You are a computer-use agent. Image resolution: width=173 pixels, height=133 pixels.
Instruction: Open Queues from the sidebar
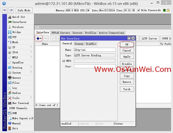[21, 78]
